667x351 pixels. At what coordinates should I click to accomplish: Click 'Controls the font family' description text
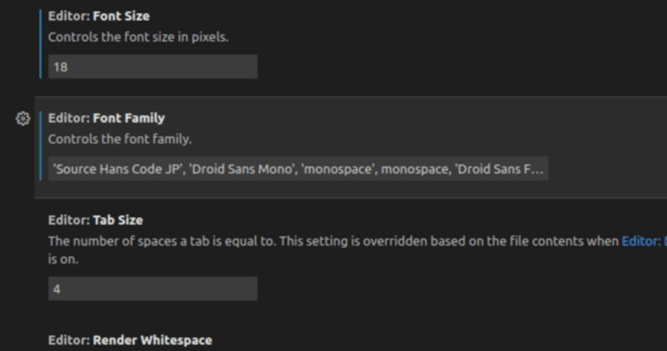[120, 138]
